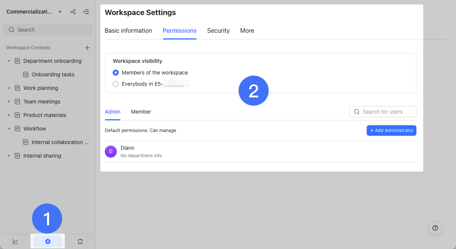Expand the Work planning tree item
The width and height of the screenshot is (456, 249).
[x=9, y=88]
